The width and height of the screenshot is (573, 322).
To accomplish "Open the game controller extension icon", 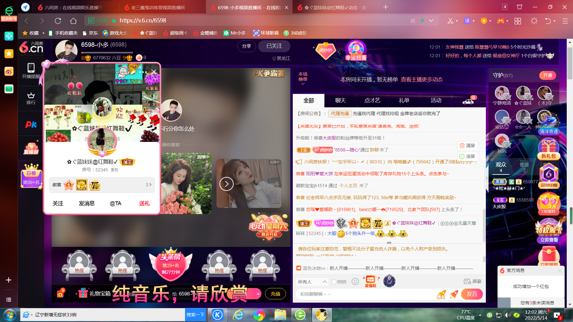I will click(500, 21).
